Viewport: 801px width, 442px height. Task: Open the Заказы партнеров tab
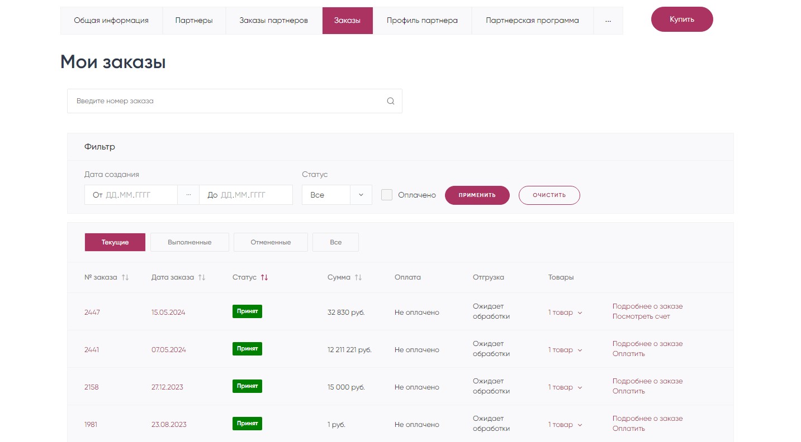click(x=274, y=21)
